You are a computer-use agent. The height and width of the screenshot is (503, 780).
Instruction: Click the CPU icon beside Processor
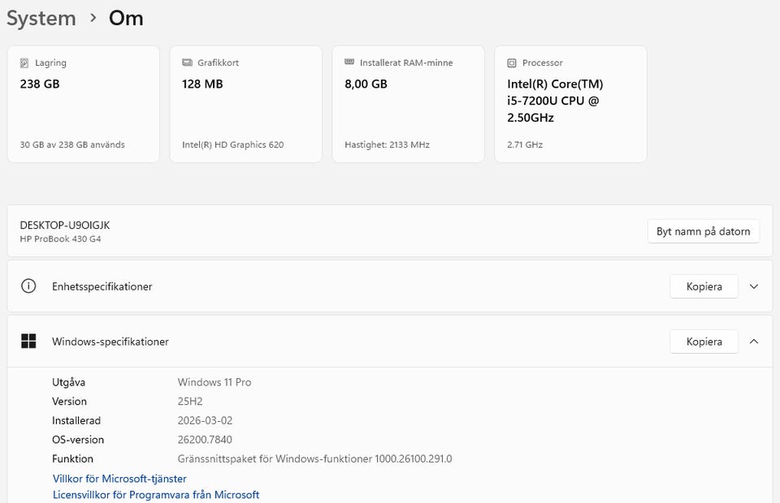pyautogui.click(x=512, y=62)
